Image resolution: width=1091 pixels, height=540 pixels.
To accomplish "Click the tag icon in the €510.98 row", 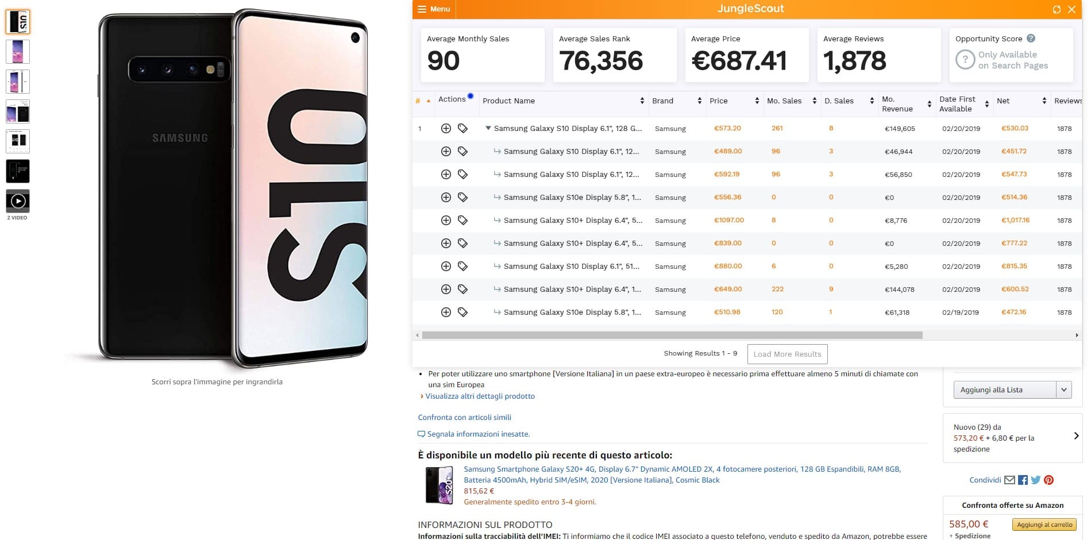I will [462, 313].
